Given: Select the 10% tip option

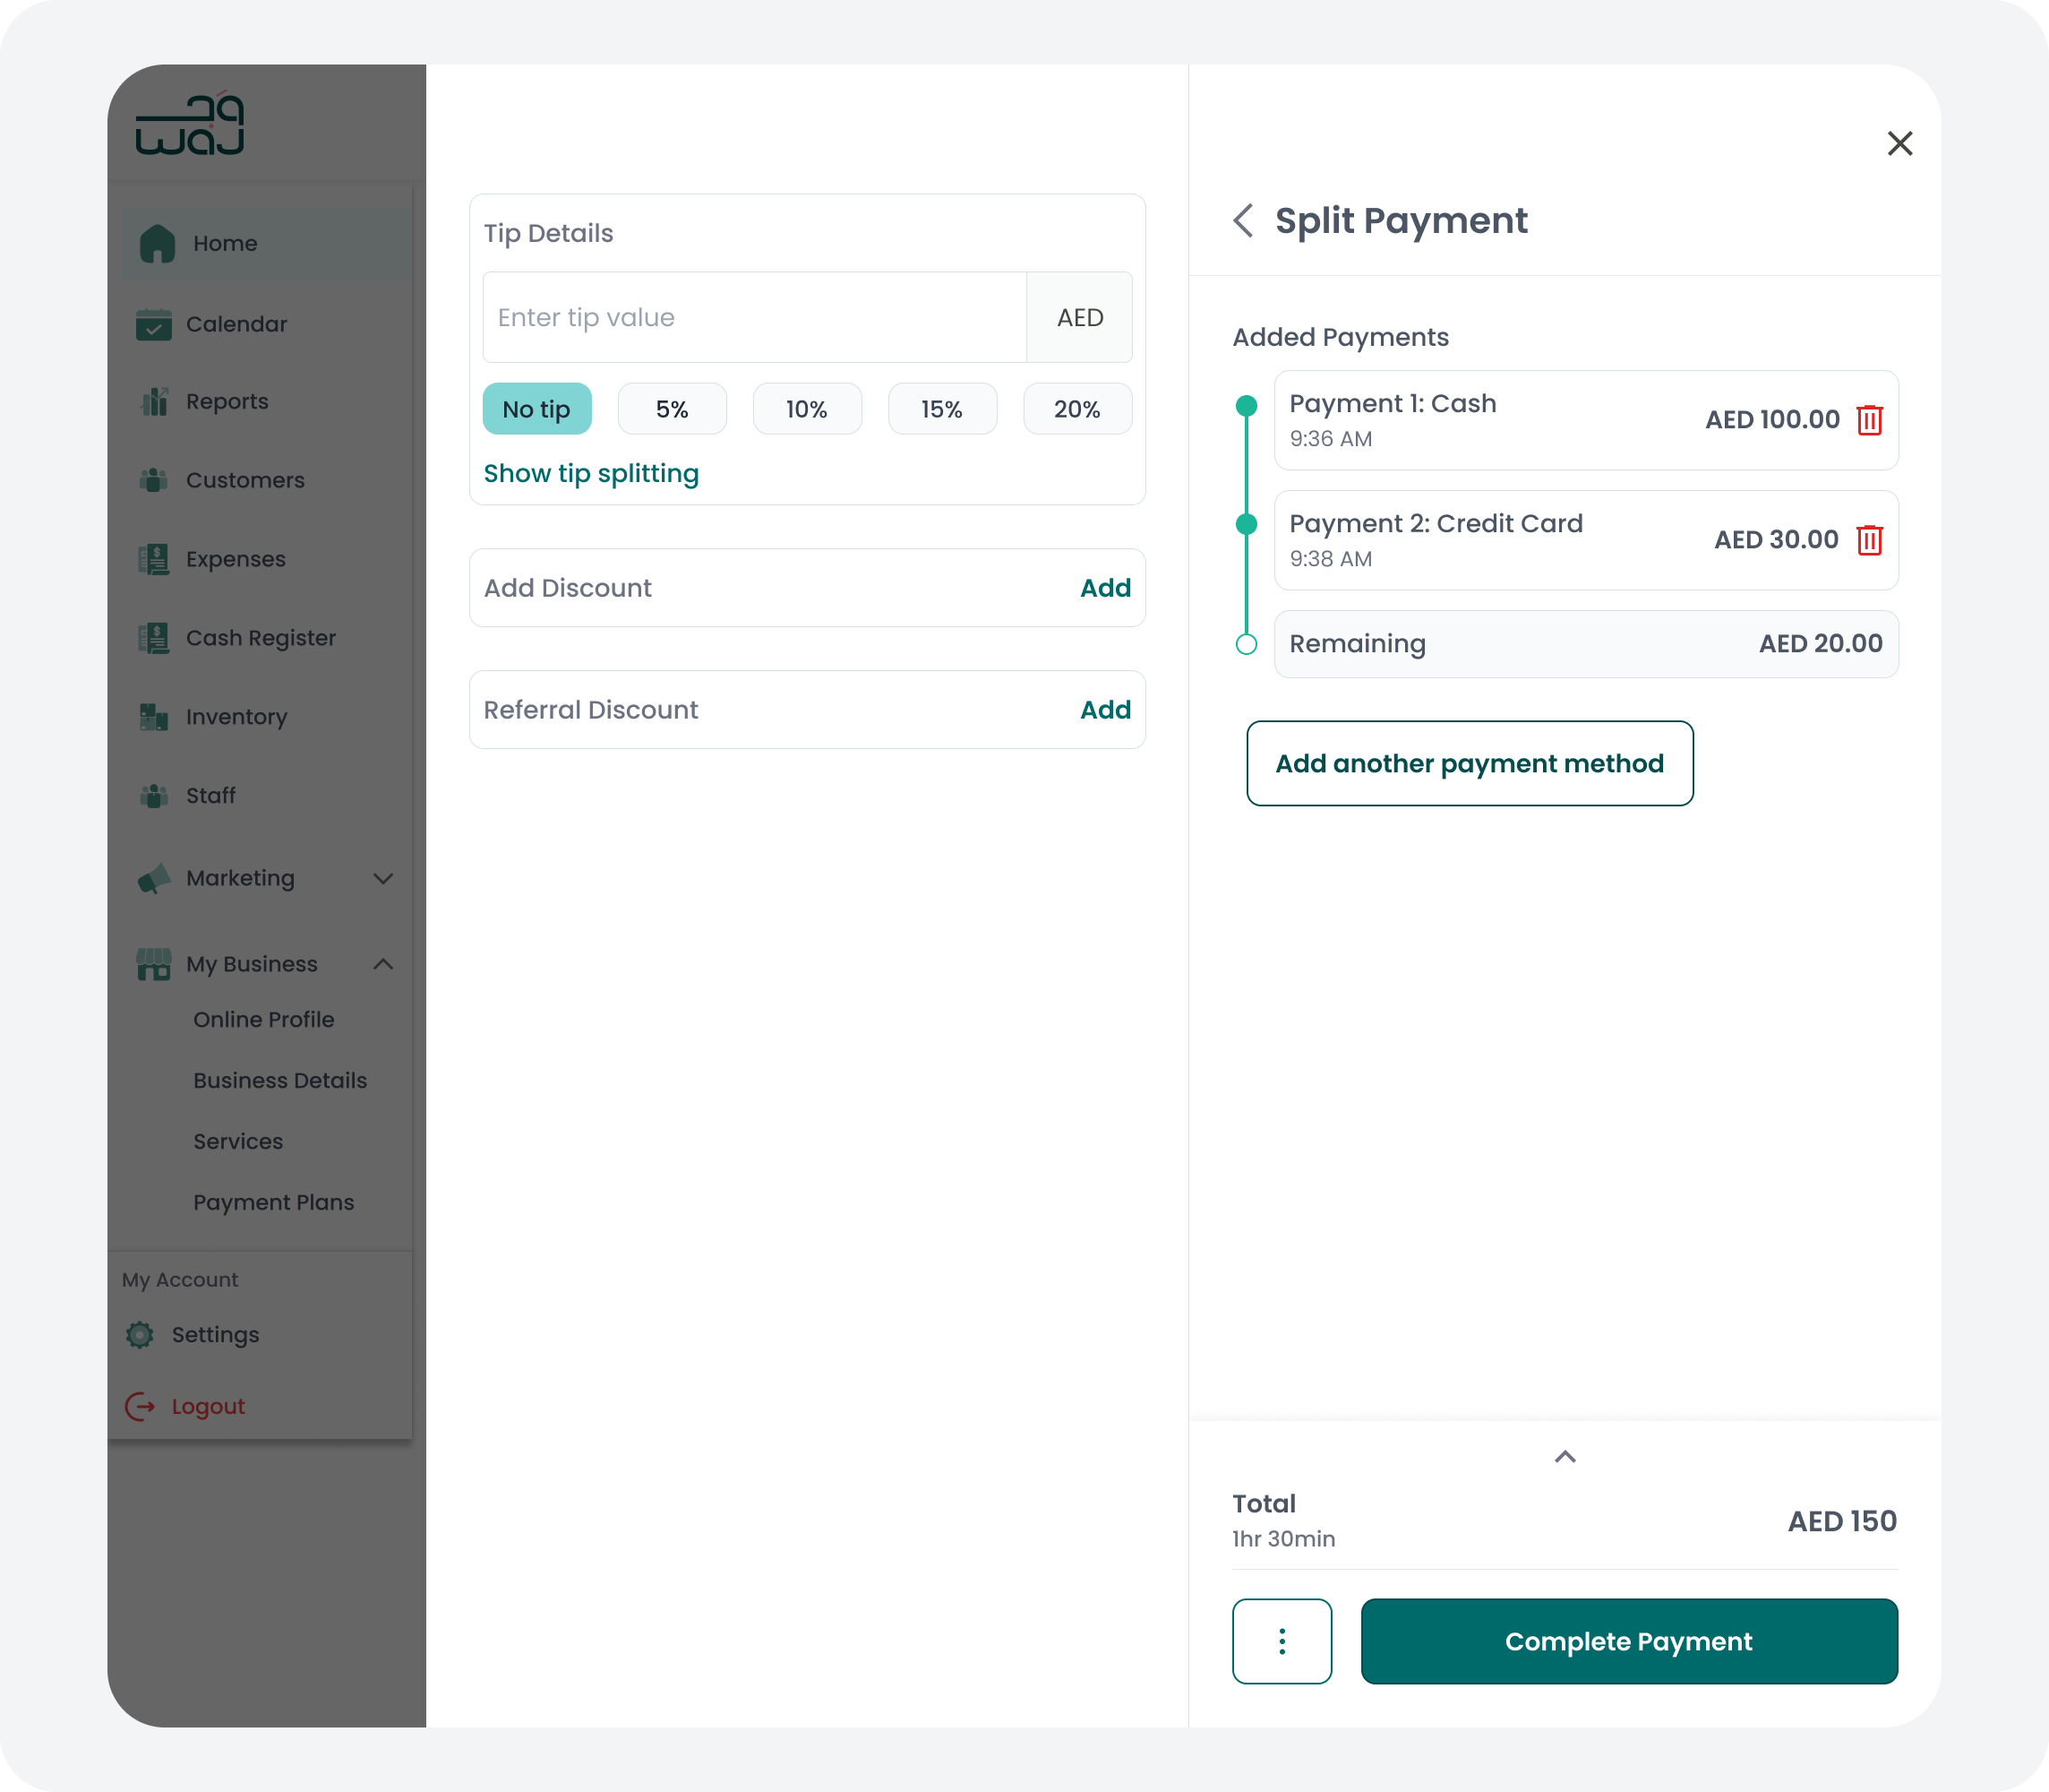Looking at the screenshot, I should (807, 408).
